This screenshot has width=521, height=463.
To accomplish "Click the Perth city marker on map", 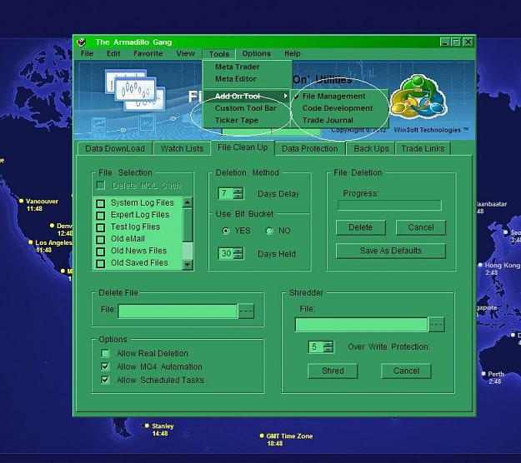I will [483, 374].
